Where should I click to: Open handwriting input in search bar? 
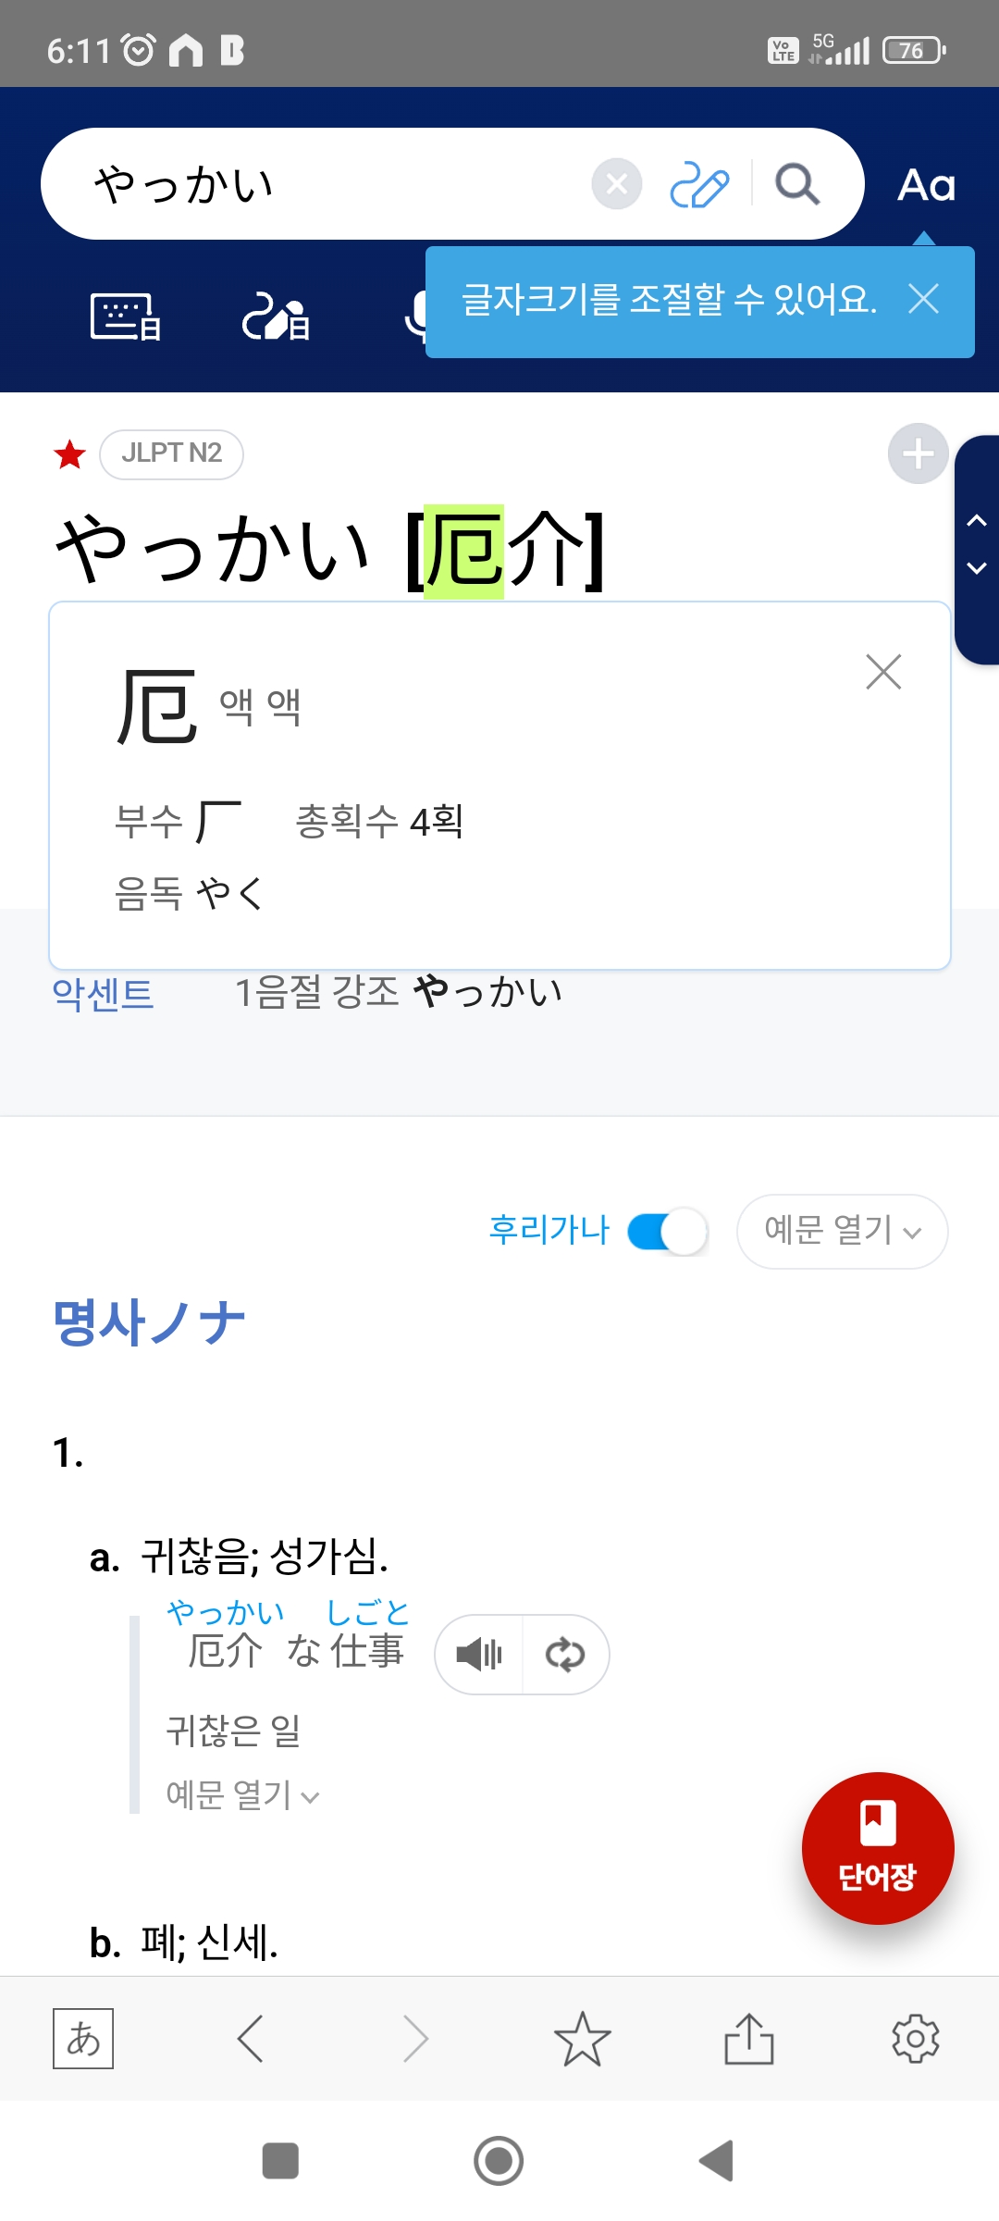[699, 184]
